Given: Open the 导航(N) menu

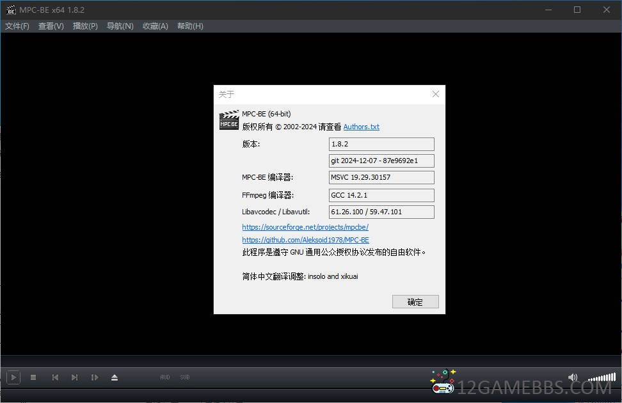Looking at the screenshot, I should (120, 26).
